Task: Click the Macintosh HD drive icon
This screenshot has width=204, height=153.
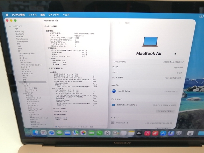Action: [x=113, y=123]
